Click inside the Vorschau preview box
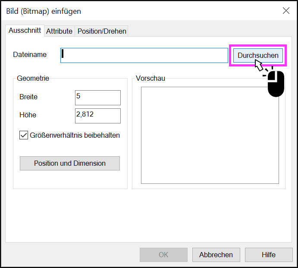 (x=210, y=135)
